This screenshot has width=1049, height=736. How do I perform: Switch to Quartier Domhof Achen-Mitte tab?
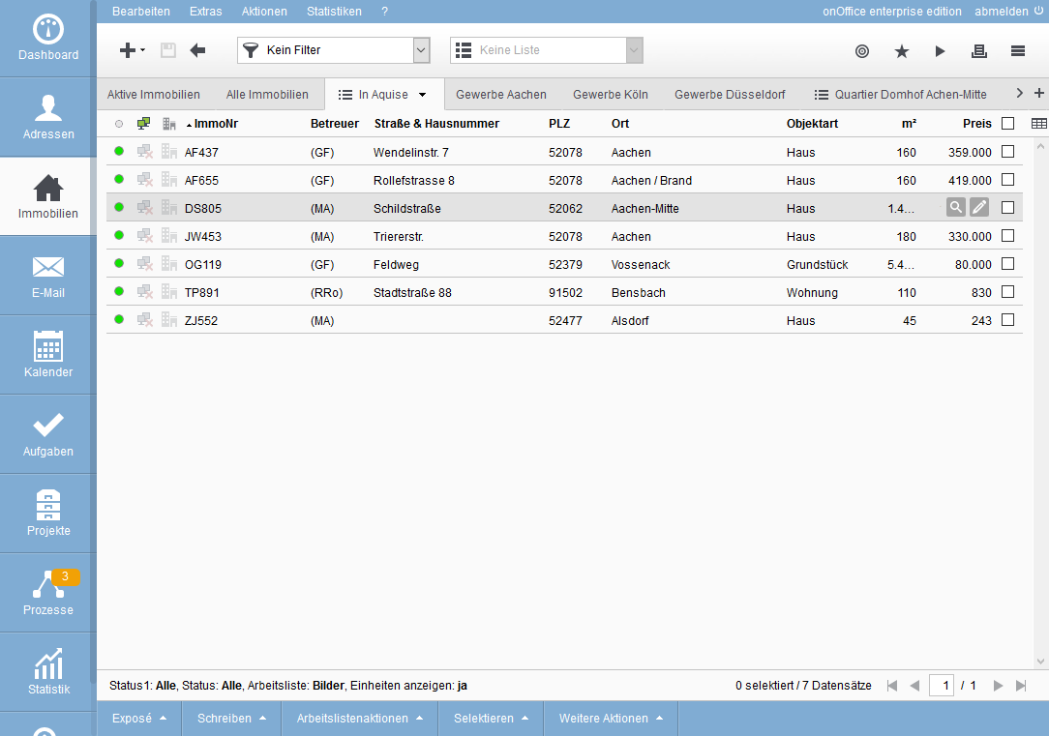901,94
